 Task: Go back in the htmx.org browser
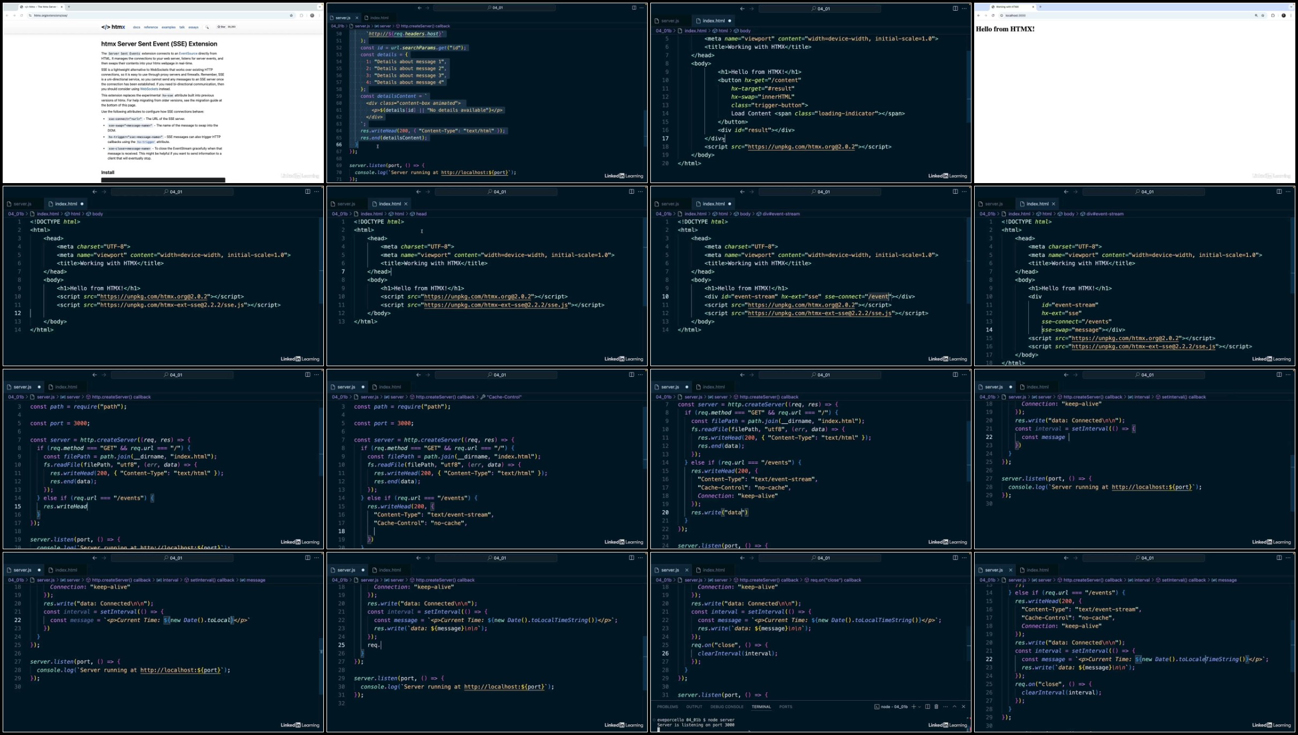point(7,16)
